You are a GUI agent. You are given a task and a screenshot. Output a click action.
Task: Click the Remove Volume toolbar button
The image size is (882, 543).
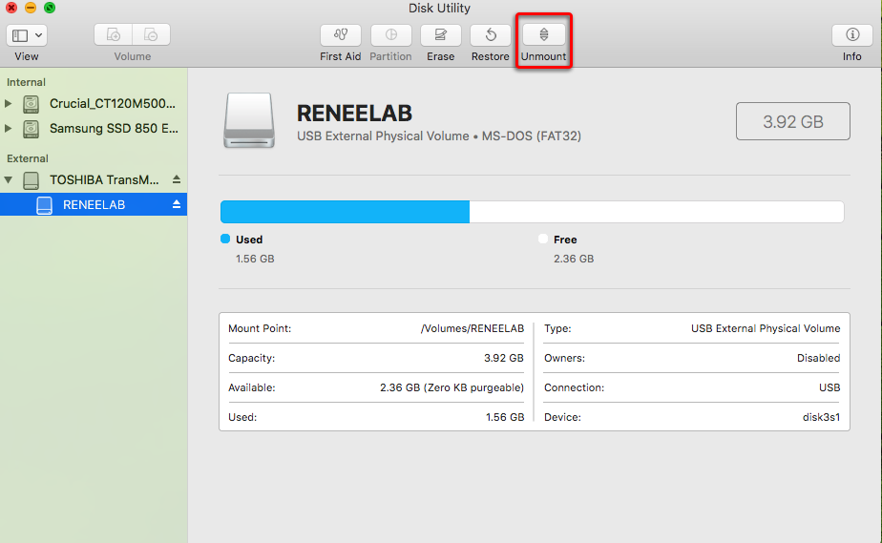(x=152, y=35)
